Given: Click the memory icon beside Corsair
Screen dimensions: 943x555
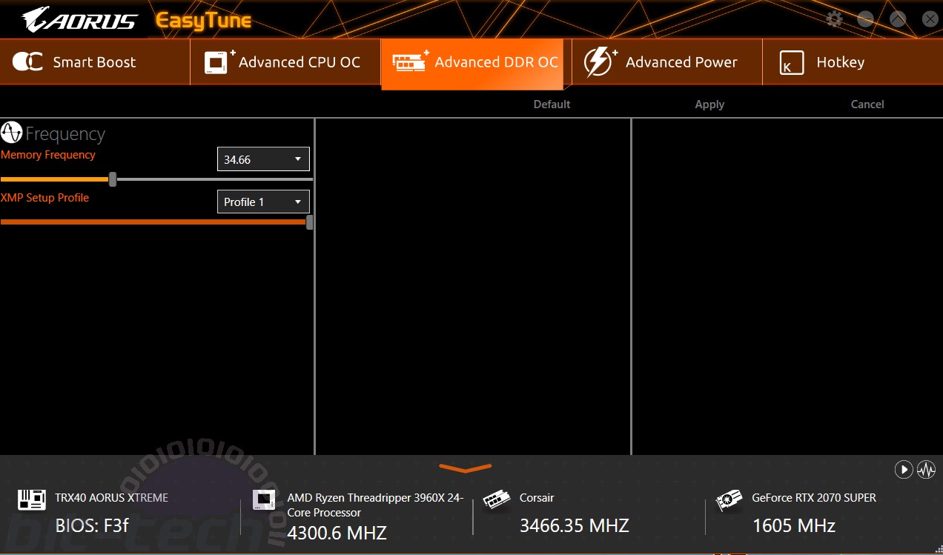Looking at the screenshot, I should [496, 501].
